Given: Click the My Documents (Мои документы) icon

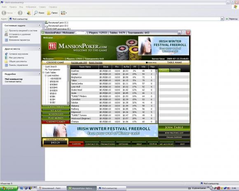Looking at the screenshot, I should tap(6, 58).
